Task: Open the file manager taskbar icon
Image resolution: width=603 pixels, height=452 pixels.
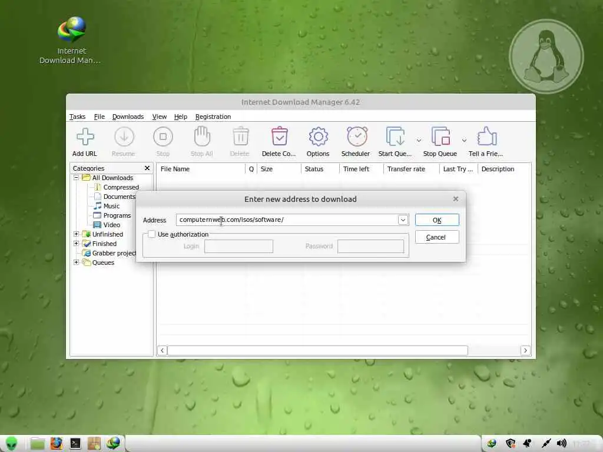Action: [x=38, y=444]
